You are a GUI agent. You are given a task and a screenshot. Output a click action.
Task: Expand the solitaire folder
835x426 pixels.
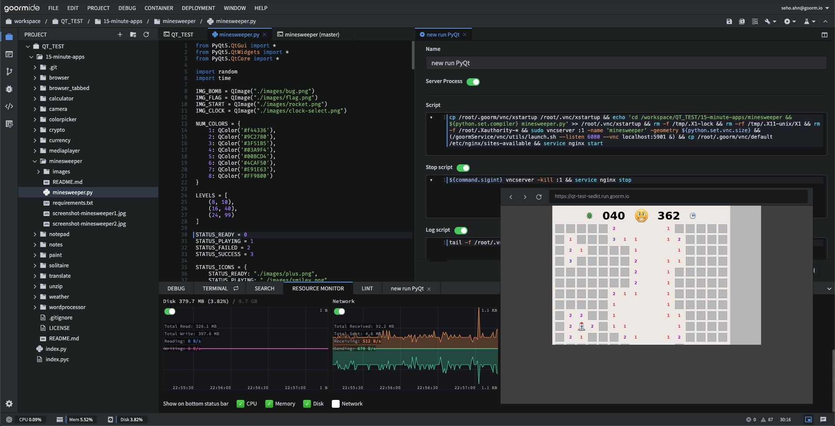tap(36, 265)
